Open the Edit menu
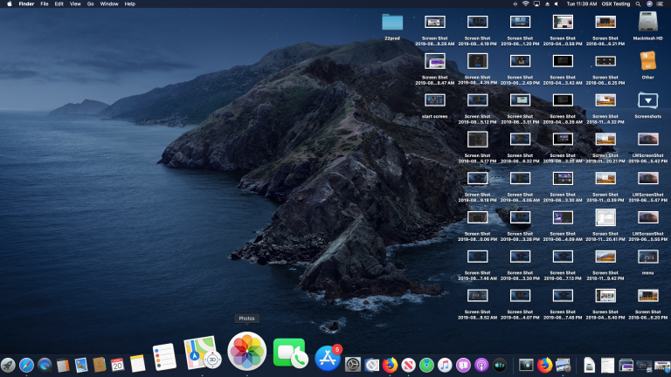The height and width of the screenshot is (377, 671). (x=59, y=3)
